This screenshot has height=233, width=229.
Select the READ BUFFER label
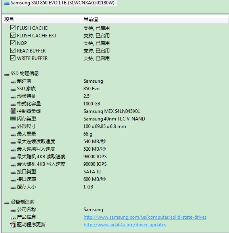click(x=31, y=51)
